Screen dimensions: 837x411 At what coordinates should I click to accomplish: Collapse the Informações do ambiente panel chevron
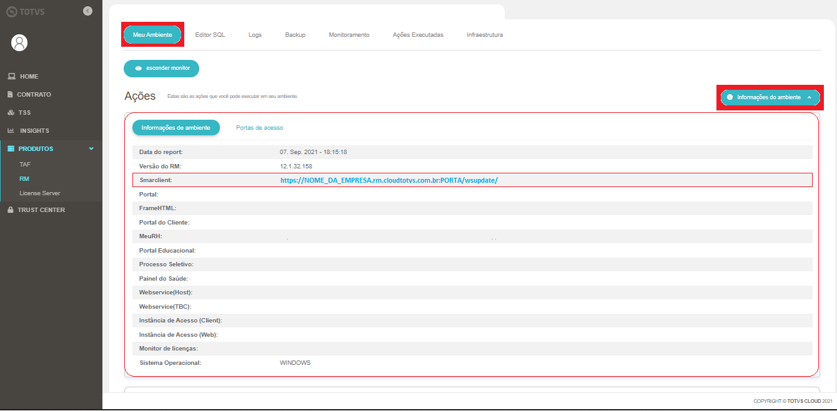tap(810, 97)
